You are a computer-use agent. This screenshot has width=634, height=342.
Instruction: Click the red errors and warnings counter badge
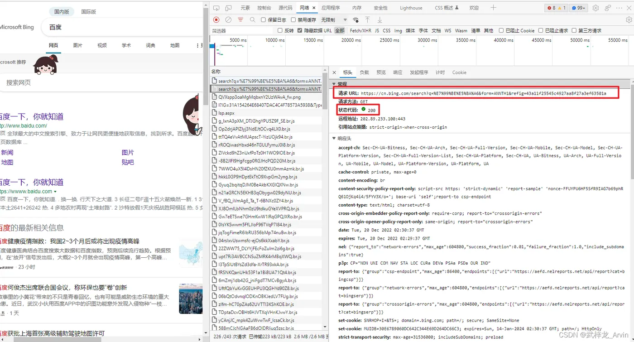click(557, 8)
